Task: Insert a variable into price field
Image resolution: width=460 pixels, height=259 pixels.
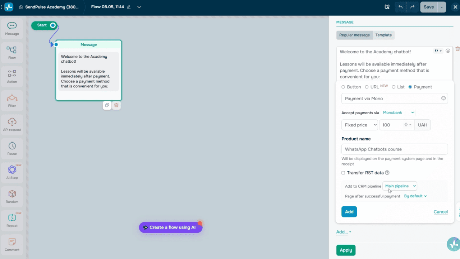Action: (408, 125)
